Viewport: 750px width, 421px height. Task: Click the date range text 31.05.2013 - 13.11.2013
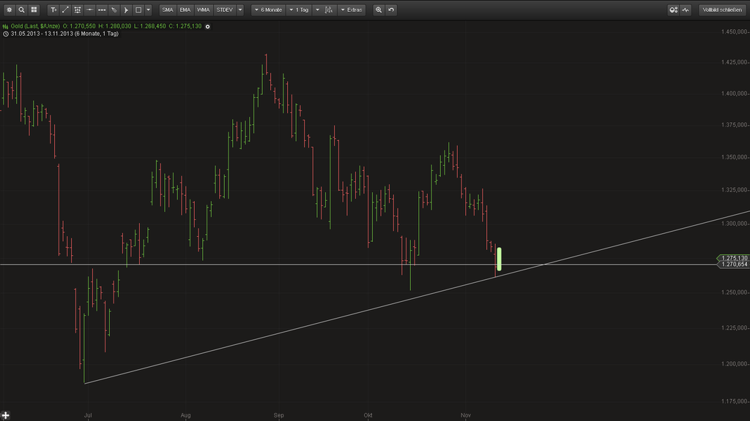click(x=42, y=34)
